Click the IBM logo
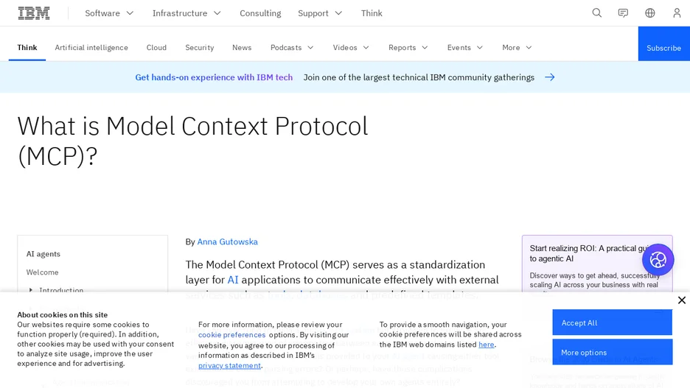Screen dimensions: 690x388 point(34,13)
